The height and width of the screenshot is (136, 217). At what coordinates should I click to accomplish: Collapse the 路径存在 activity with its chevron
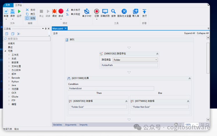point(157,54)
